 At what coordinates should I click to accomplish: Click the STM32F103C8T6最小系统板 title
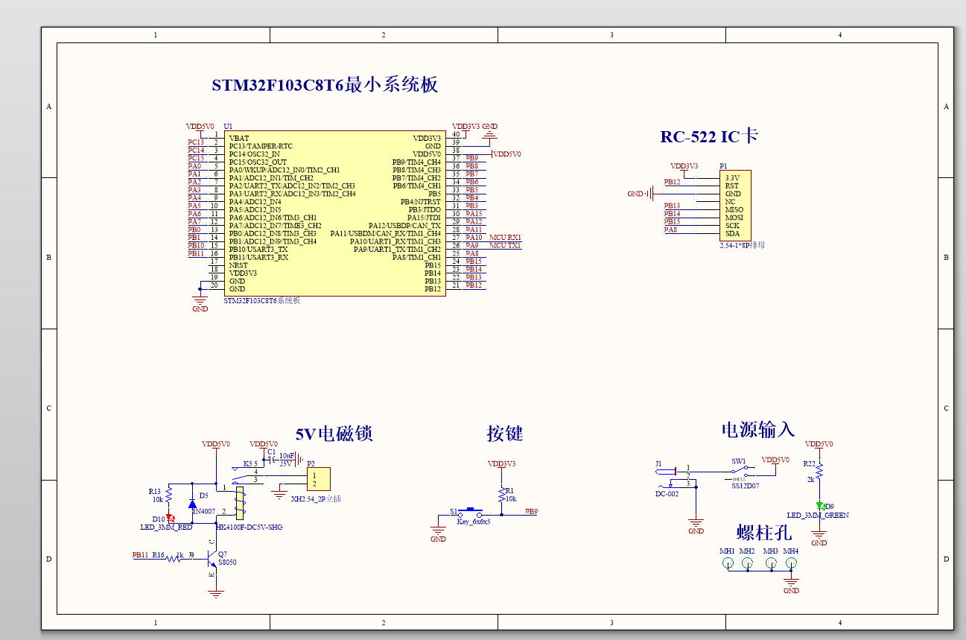pyautogui.click(x=325, y=85)
